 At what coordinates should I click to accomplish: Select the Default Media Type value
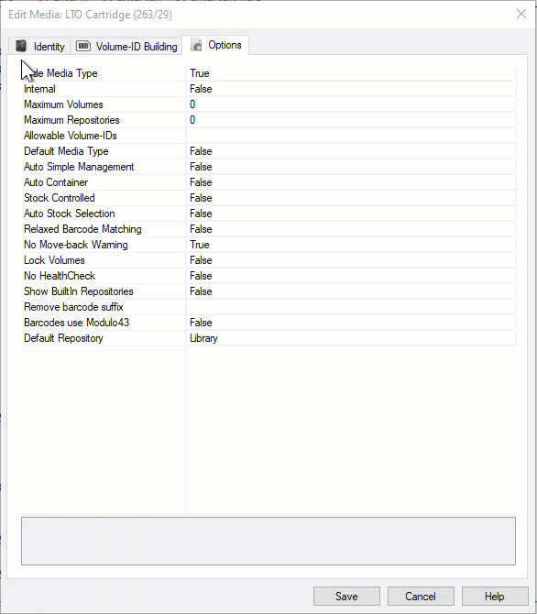click(351, 151)
